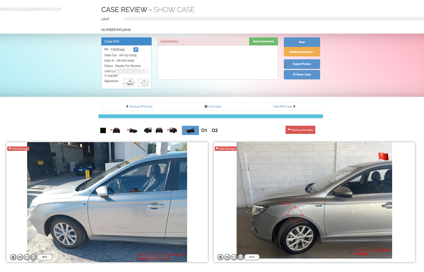
Task: Expand the Additional Actions dropdown
Action: coord(302,52)
